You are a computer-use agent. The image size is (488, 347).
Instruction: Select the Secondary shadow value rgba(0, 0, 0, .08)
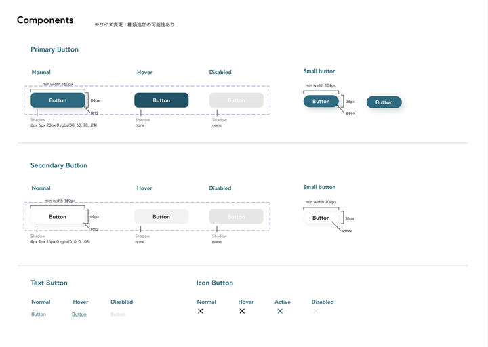(60, 241)
